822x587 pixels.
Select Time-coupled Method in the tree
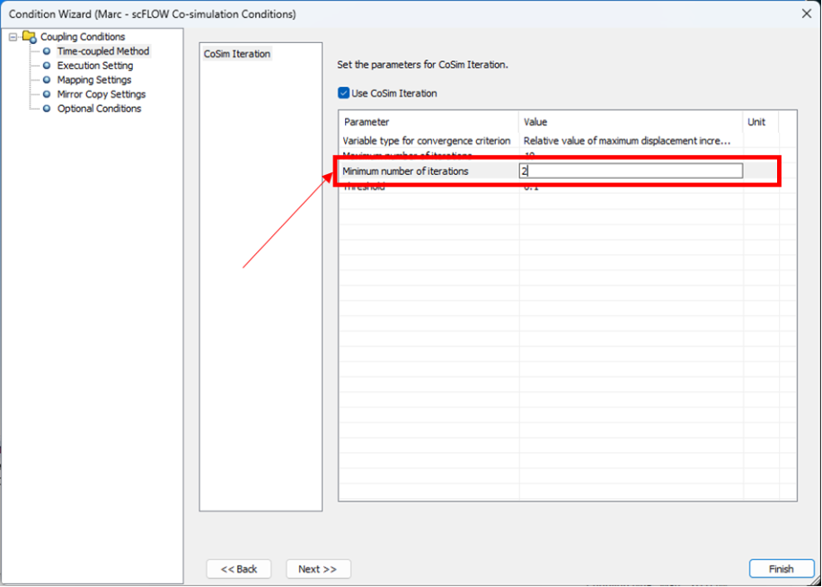click(x=103, y=51)
